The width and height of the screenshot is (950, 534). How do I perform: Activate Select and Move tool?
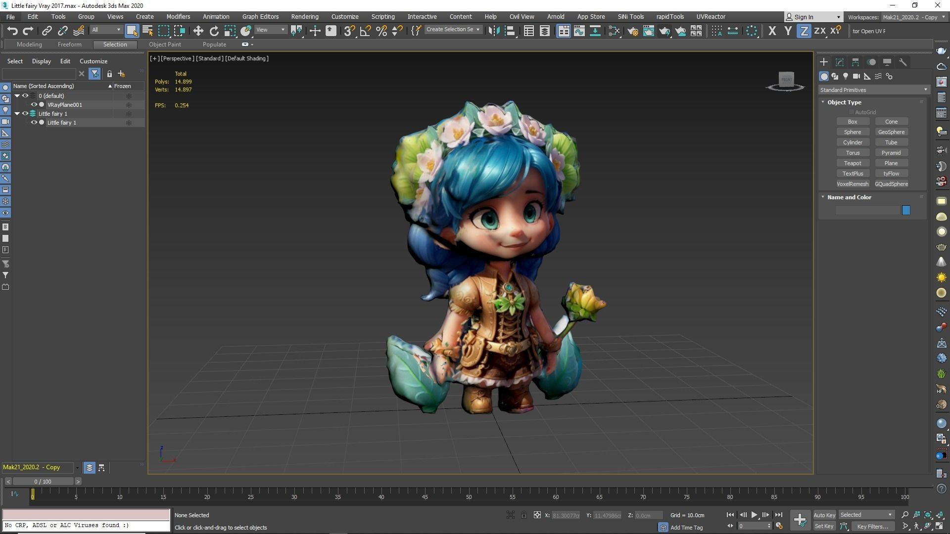click(198, 31)
